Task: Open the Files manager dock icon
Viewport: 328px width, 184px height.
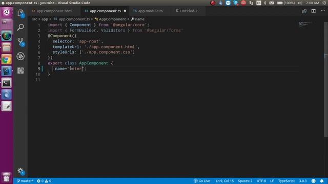Action: tap(7, 48)
